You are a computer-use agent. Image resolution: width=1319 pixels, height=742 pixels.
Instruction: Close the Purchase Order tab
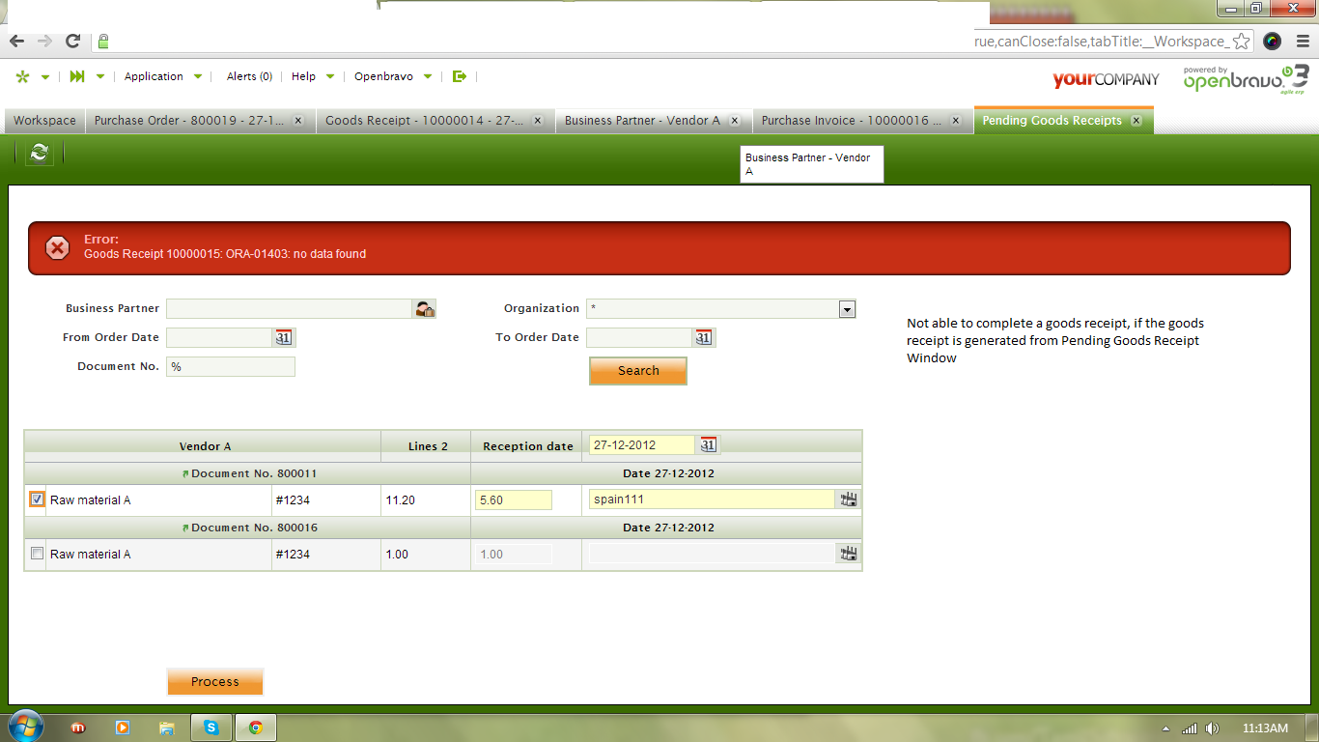click(298, 121)
